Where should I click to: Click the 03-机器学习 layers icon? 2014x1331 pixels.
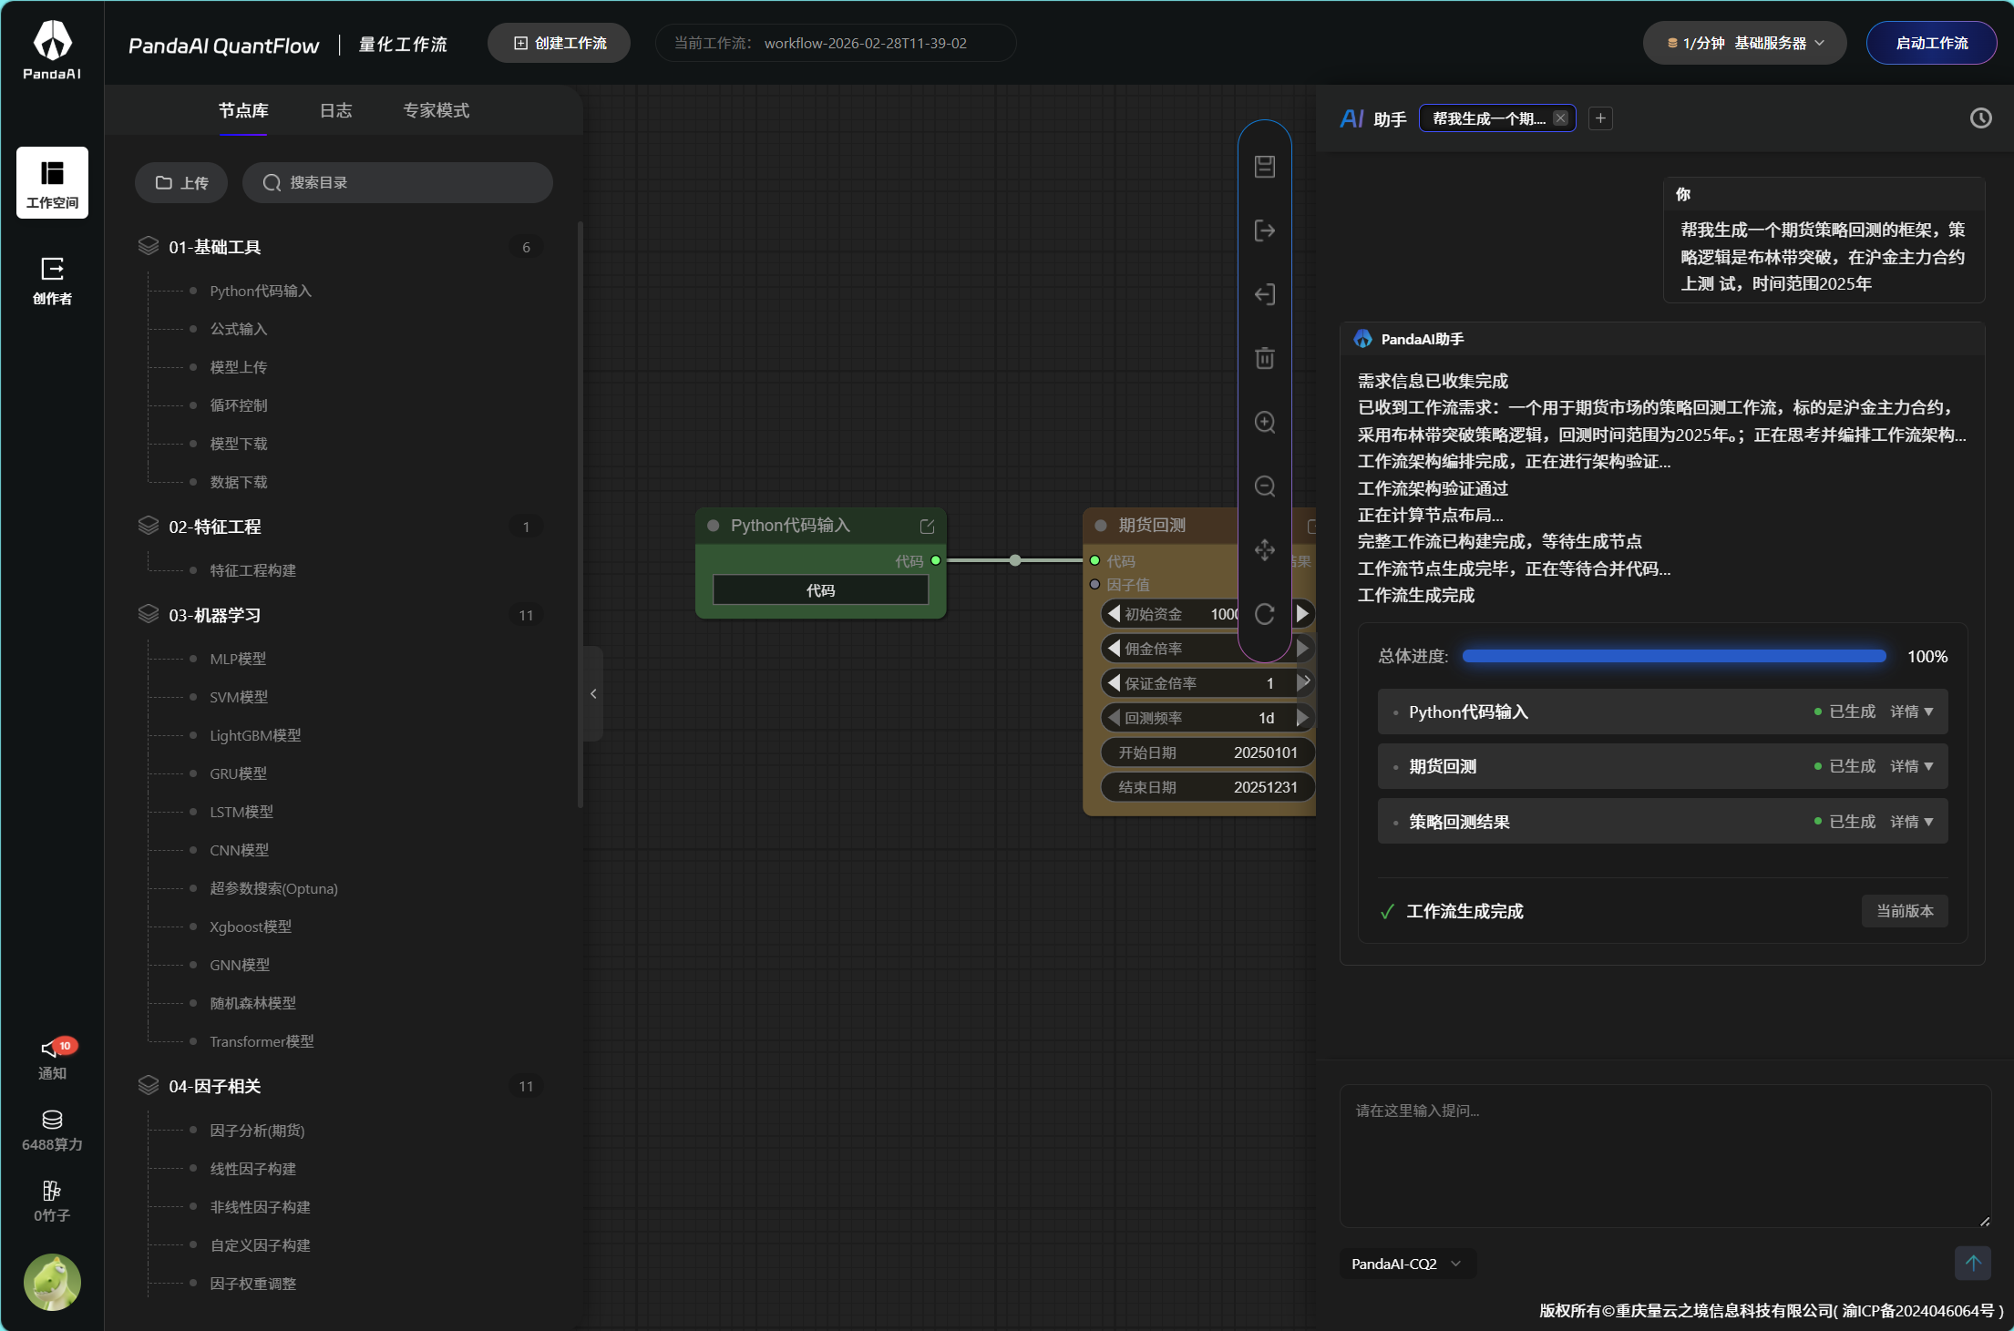click(x=148, y=614)
